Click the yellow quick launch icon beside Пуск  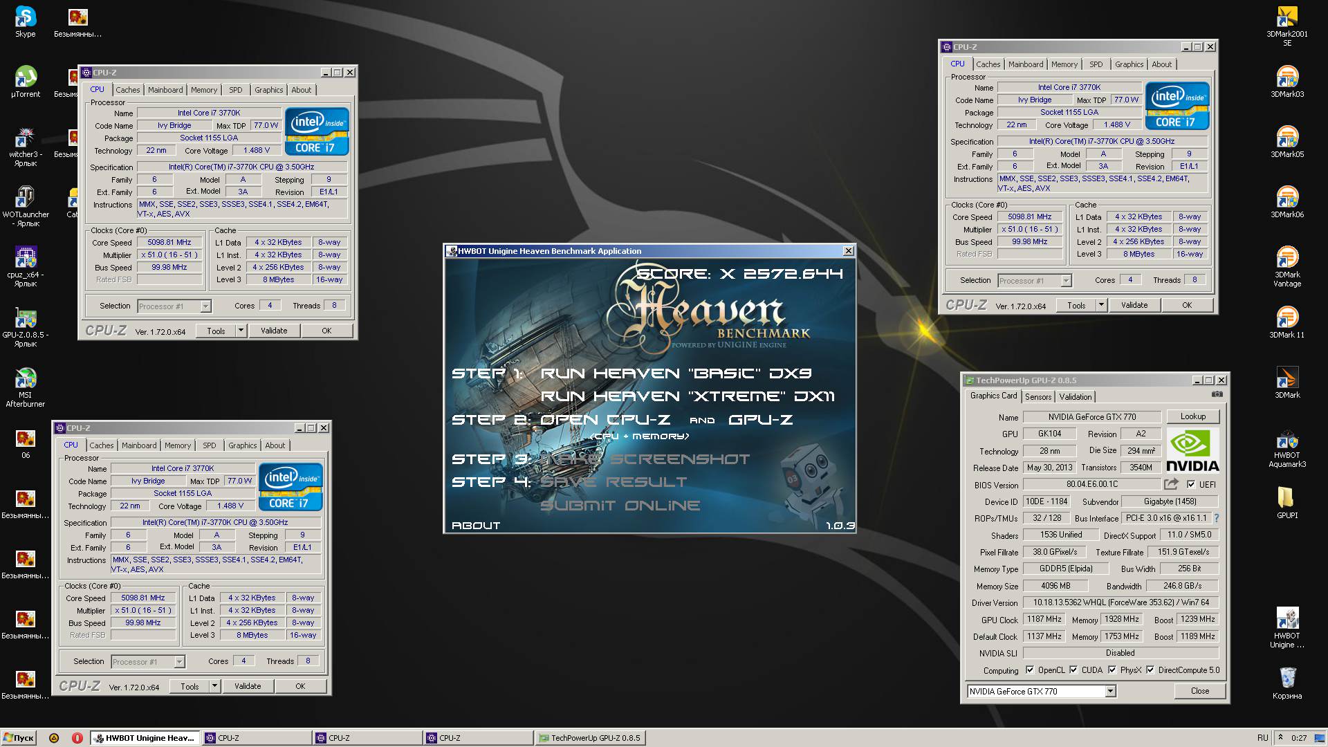(x=54, y=738)
